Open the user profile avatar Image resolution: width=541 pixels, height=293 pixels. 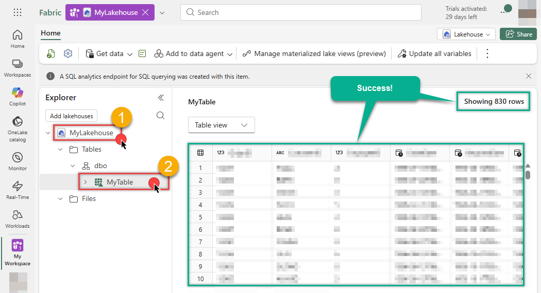pyautogui.click(x=527, y=12)
